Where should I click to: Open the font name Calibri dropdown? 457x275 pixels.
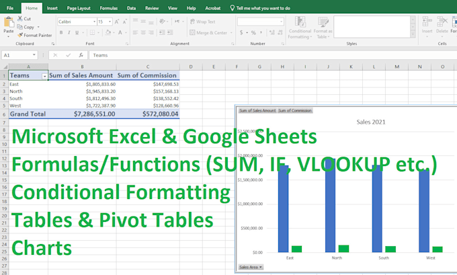click(x=94, y=22)
